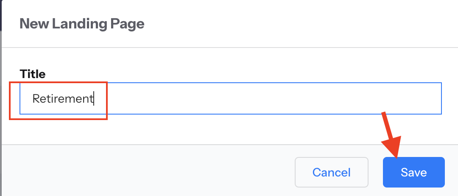Abort landing page creation with Cancel

331,172
